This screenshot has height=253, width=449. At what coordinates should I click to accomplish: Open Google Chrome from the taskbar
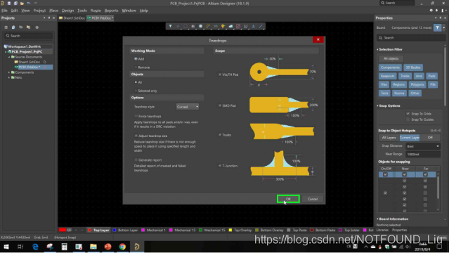point(122,247)
